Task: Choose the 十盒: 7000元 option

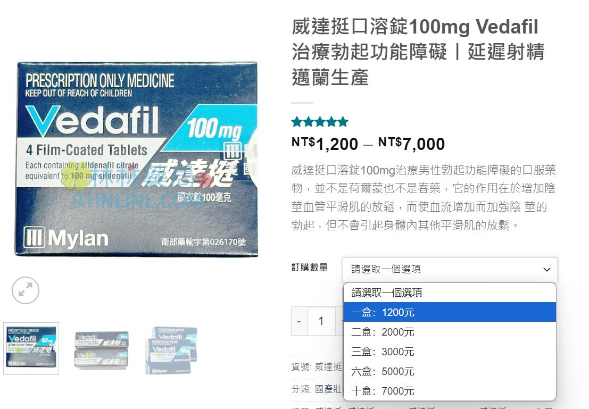Action: coord(450,391)
